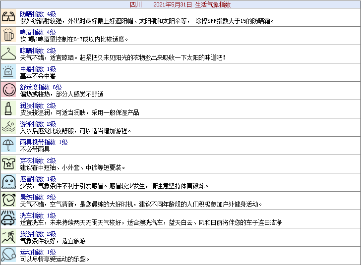Click the pink smiley comfort icon
363x266 pixels.
click(9, 91)
